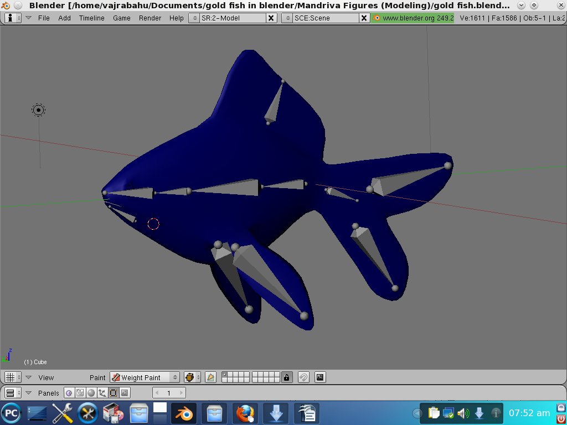567x425 pixels.
Task: Select the Logic context icon in Panels
Action: (69, 393)
